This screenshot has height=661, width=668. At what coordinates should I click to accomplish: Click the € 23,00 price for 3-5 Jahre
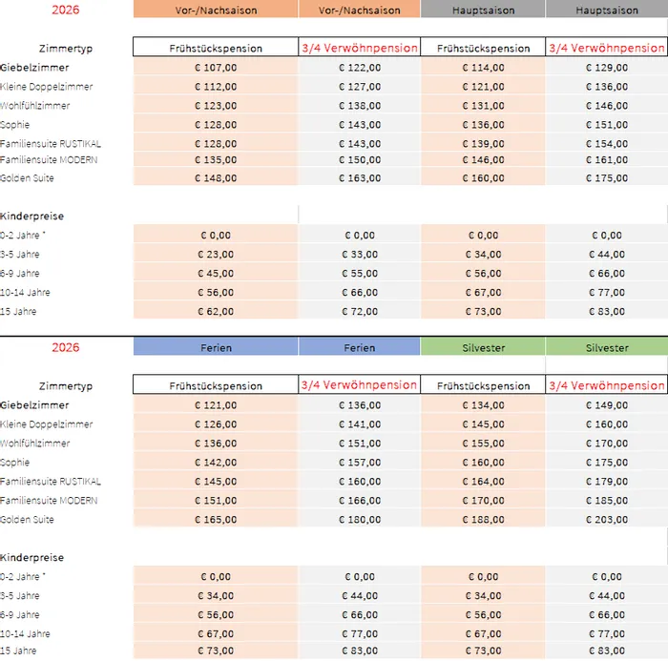[215, 255]
